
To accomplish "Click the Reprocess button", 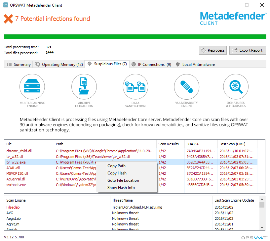I will [213, 50].
